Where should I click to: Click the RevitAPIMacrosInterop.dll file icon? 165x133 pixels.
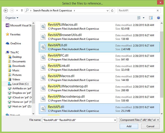43,99
